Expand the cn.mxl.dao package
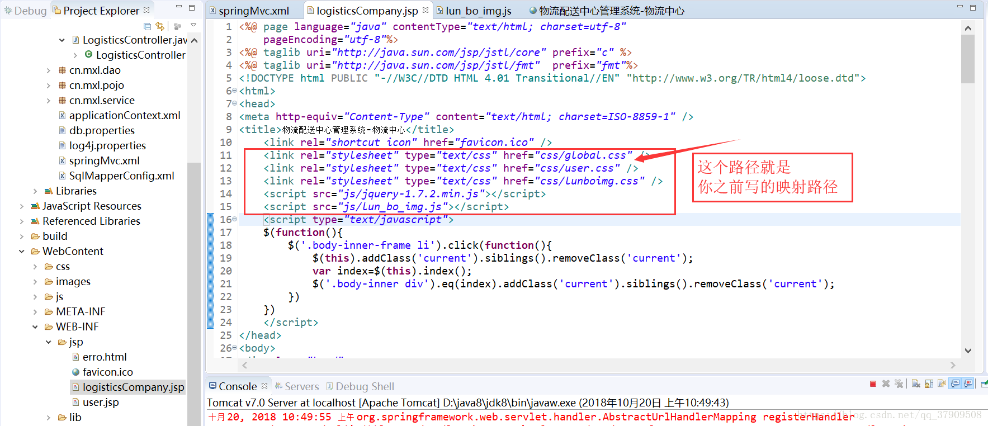 (x=49, y=70)
